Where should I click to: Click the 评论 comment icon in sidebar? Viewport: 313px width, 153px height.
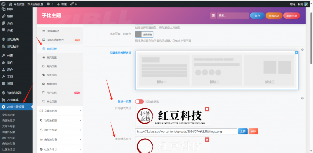tap(3, 30)
